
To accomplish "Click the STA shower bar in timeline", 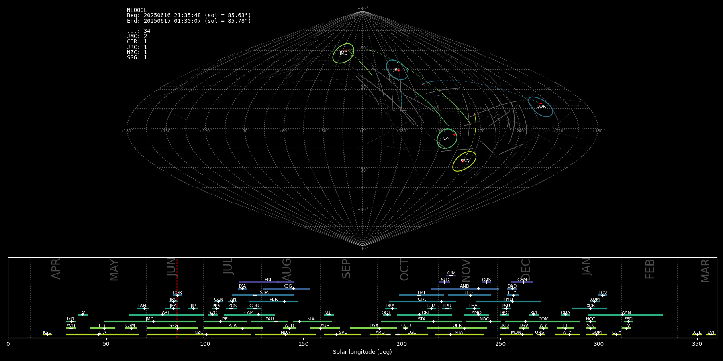I will (421, 322).
